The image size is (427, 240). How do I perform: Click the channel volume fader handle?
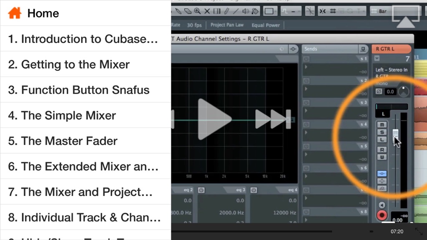[x=395, y=134]
